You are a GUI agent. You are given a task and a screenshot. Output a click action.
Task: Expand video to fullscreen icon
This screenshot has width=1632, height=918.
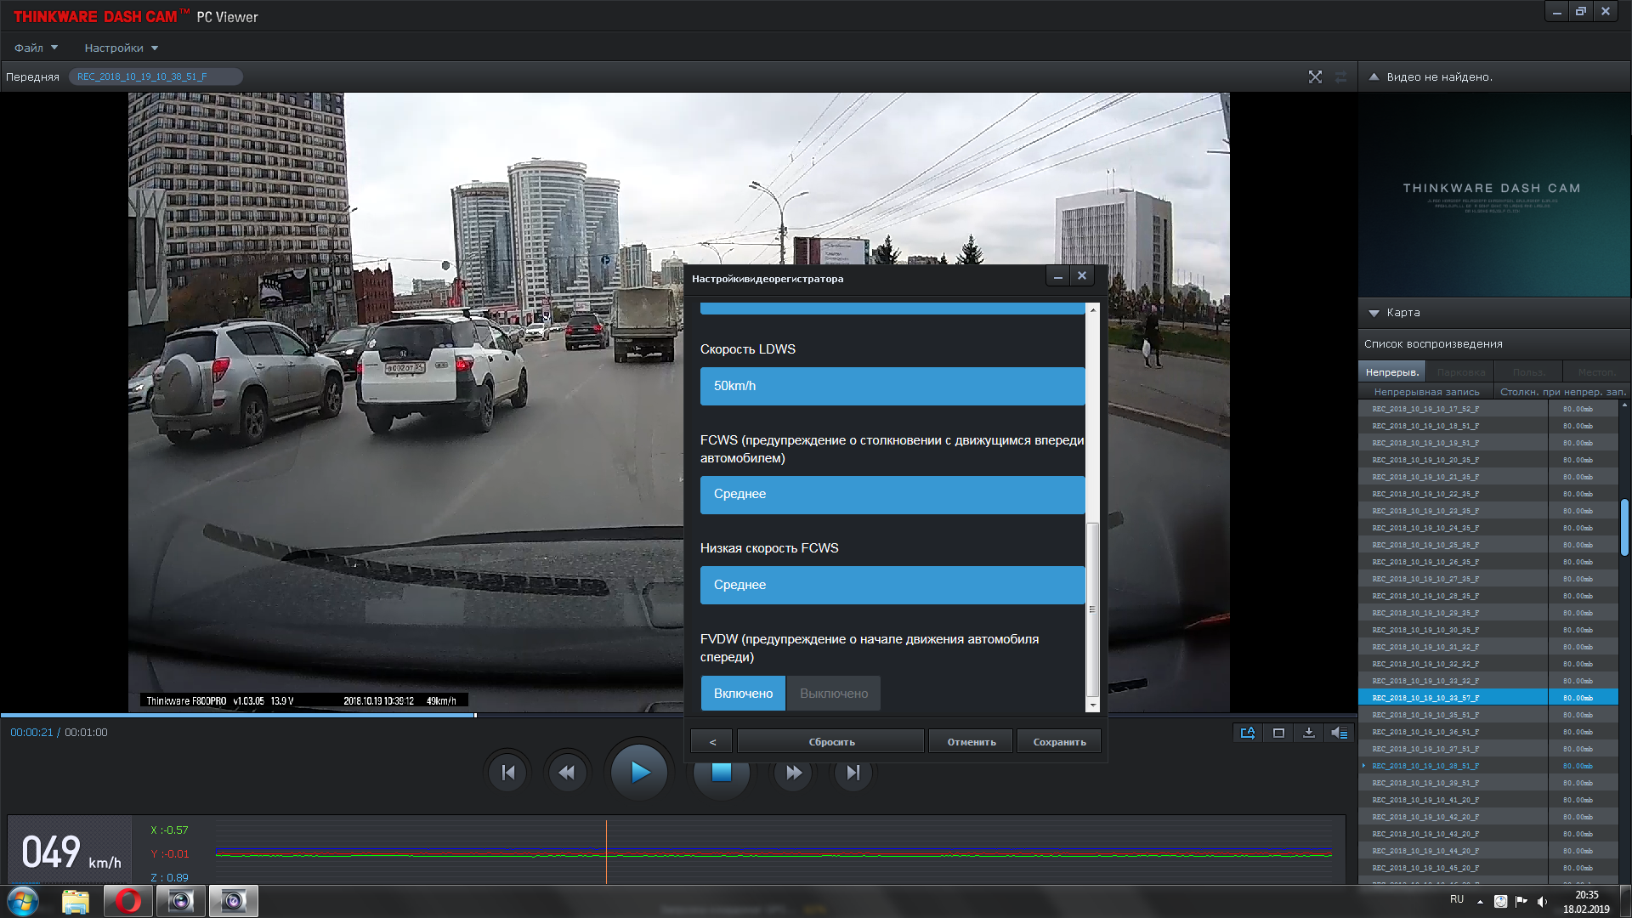point(1315,76)
